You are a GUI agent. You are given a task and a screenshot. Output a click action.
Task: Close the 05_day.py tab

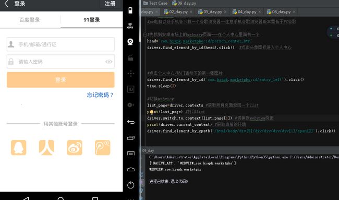[225, 11]
